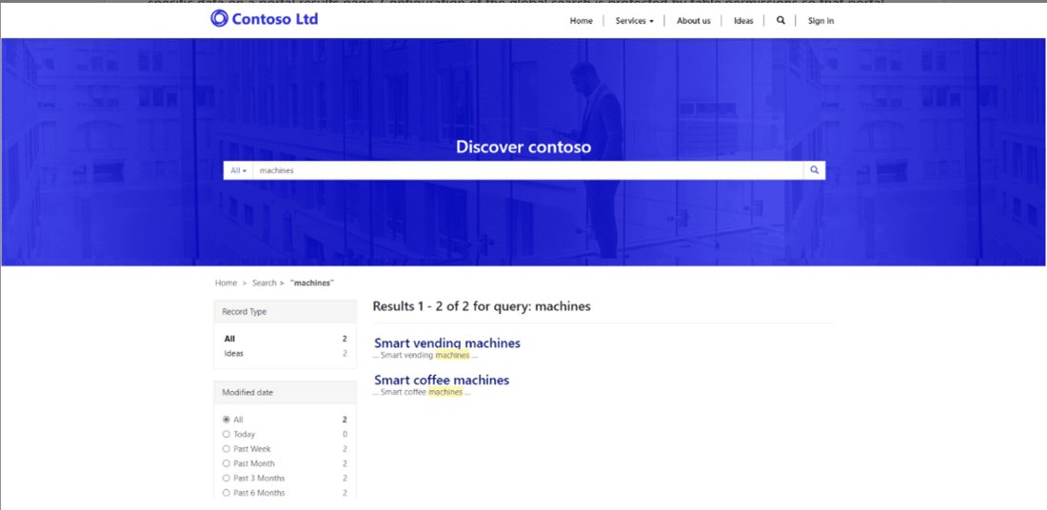1047x510 pixels.
Task: Open search via navbar magnifier icon
Action: (x=780, y=21)
